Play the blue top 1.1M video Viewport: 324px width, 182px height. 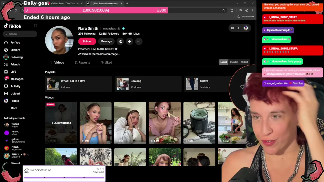[95, 123]
